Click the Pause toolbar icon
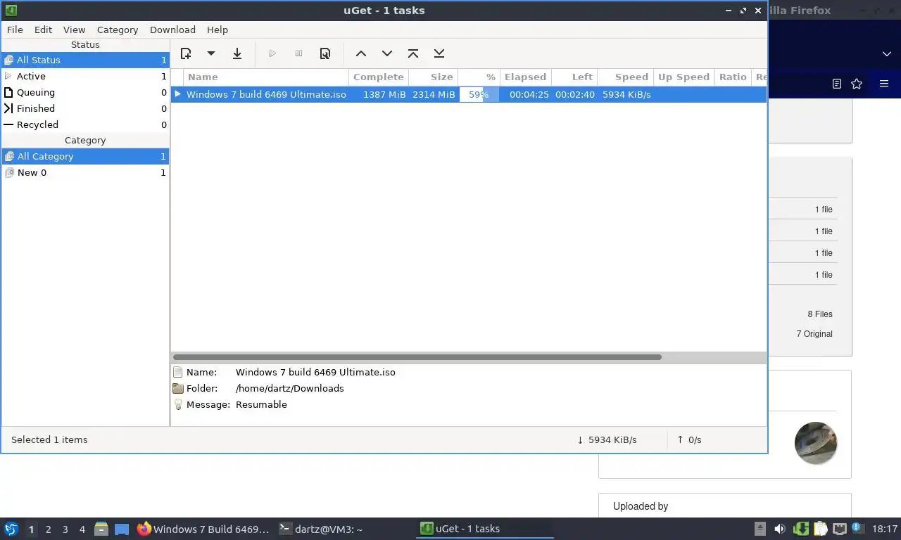The height and width of the screenshot is (540, 901). [x=298, y=53]
